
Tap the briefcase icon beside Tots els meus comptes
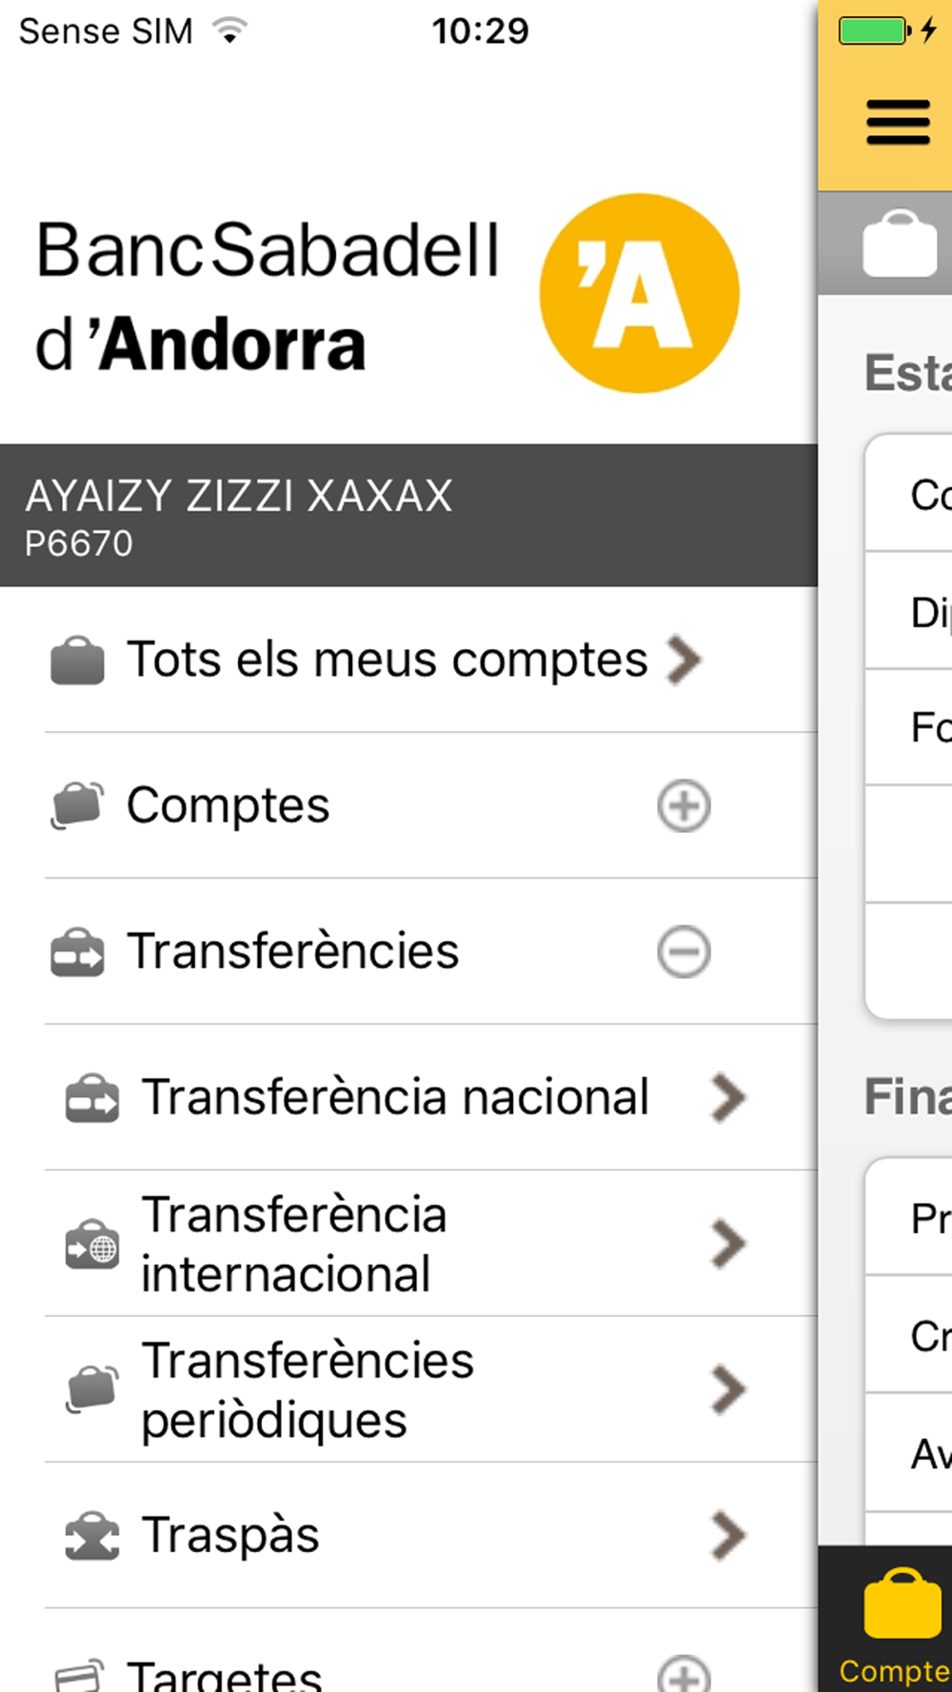click(x=77, y=660)
